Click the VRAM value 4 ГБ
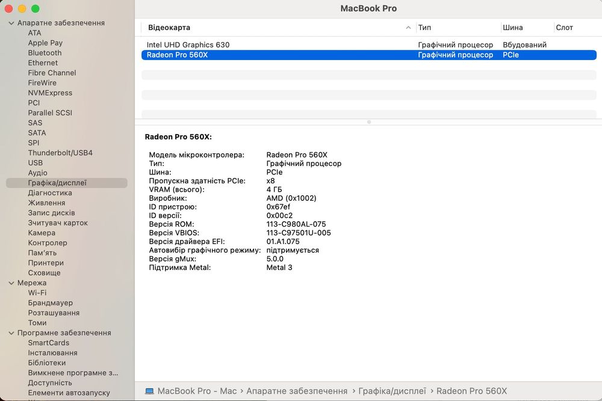 [x=274, y=189]
